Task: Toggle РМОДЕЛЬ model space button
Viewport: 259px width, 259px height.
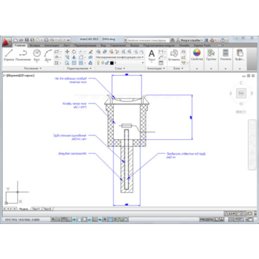Action: 207,220
